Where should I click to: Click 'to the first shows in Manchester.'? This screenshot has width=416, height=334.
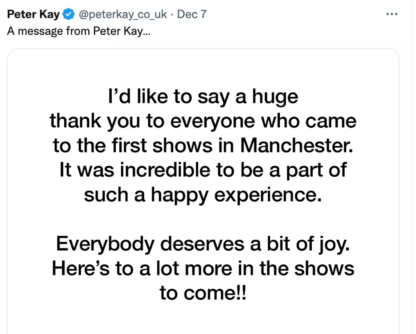tap(203, 145)
